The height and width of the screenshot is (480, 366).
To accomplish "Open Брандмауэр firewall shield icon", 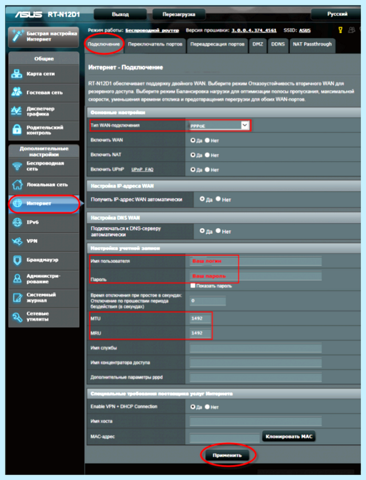I will click(x=17, y=260).
